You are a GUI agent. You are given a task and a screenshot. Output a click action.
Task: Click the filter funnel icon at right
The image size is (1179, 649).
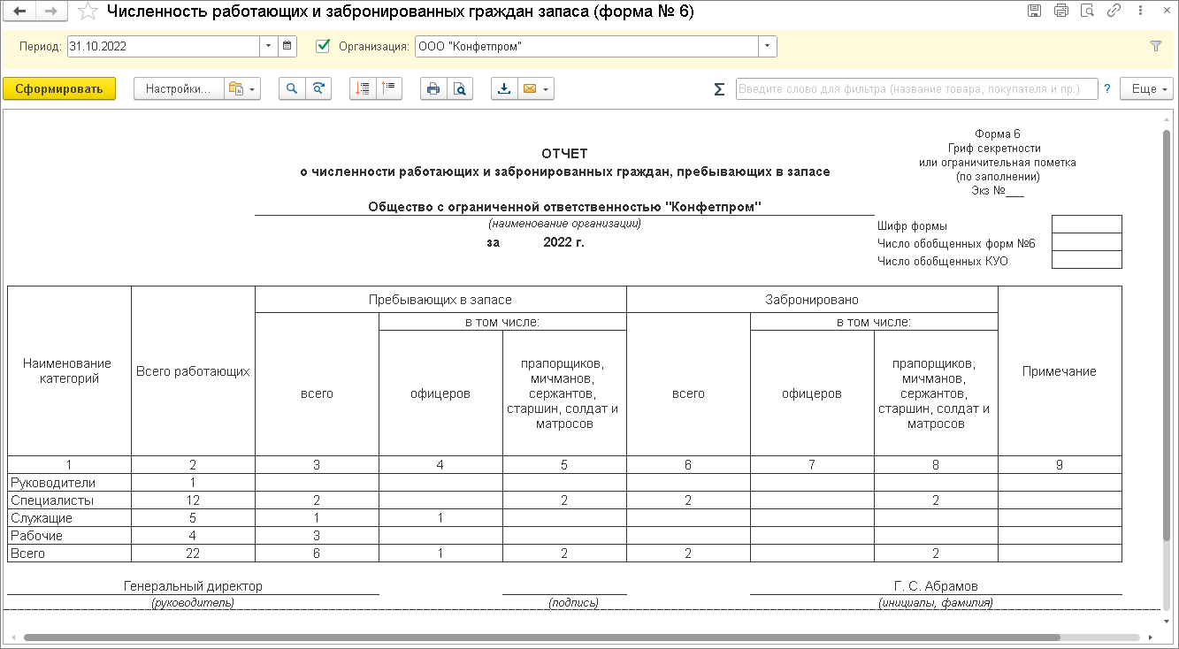click(1155, 46)
